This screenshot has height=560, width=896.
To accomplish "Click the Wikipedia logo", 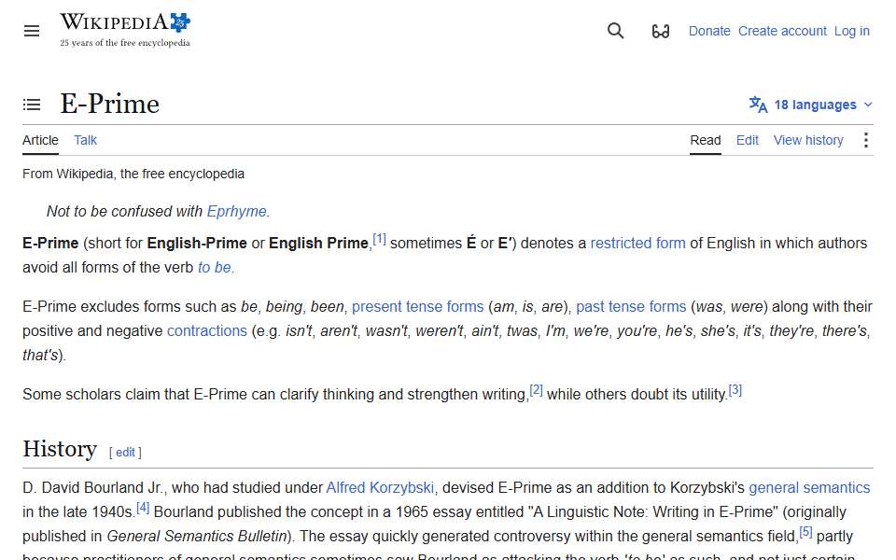I will point(125,30).
